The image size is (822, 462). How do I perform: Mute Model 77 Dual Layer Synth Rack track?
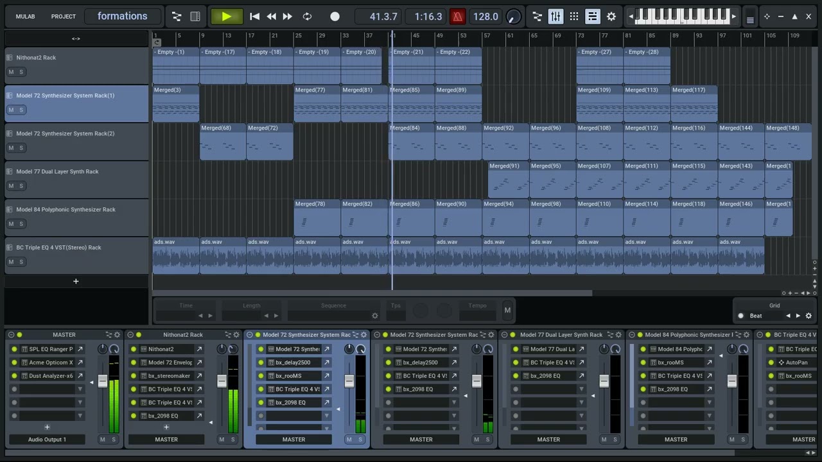click(x=11, y=186)
